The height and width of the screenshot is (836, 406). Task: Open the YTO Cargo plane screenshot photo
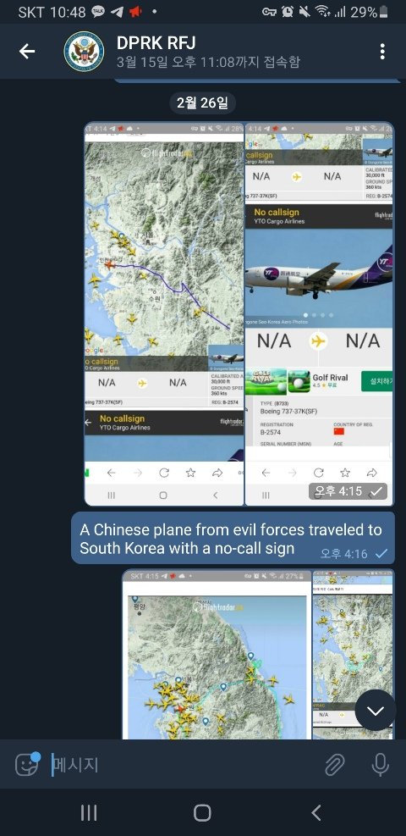click(x=319, y=314)
